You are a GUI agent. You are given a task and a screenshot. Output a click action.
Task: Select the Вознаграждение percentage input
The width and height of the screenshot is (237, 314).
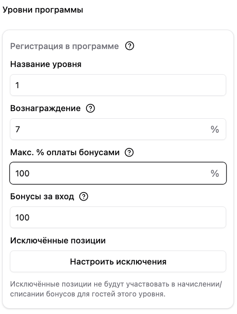[118, 129]
